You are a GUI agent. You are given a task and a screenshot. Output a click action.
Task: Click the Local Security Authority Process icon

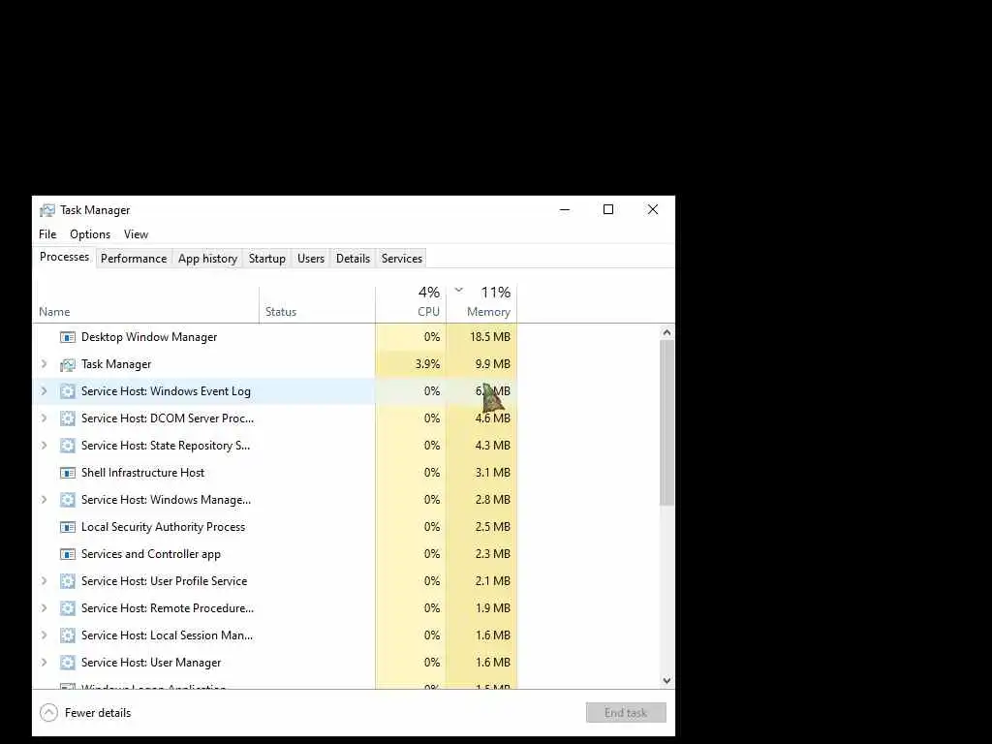pos(68,527)
